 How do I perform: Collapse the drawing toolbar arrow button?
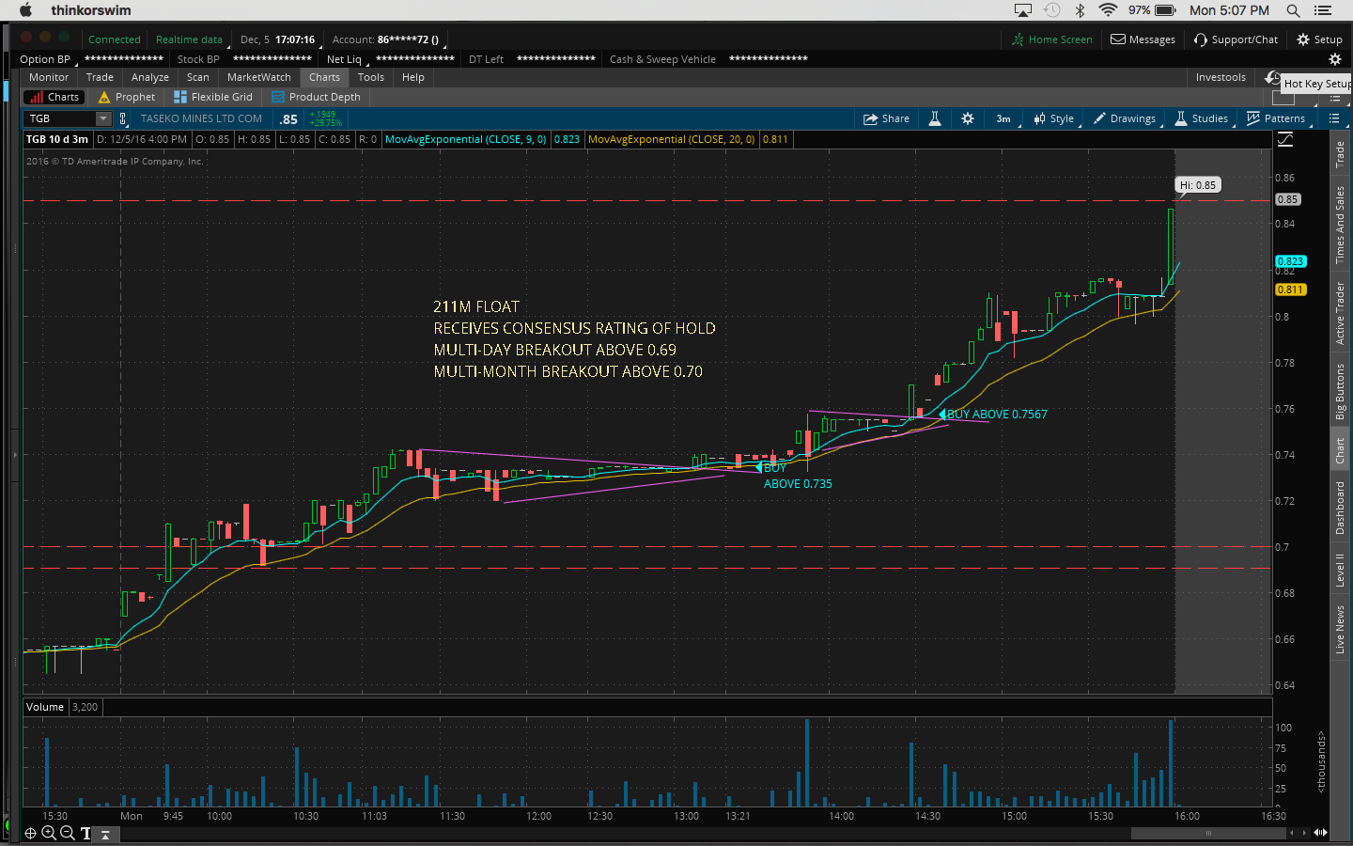point(106,834)
